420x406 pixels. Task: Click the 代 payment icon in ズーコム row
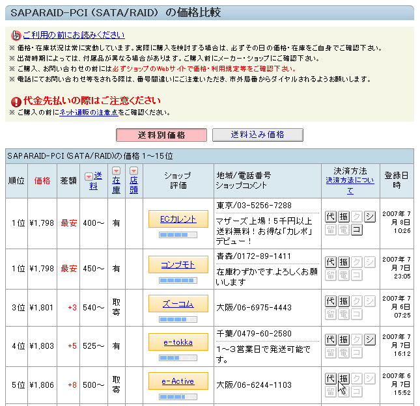pos(331,301)
